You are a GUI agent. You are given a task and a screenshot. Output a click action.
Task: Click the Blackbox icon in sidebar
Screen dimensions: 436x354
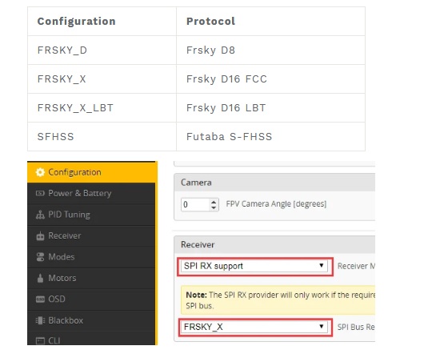tap(40, 320)
